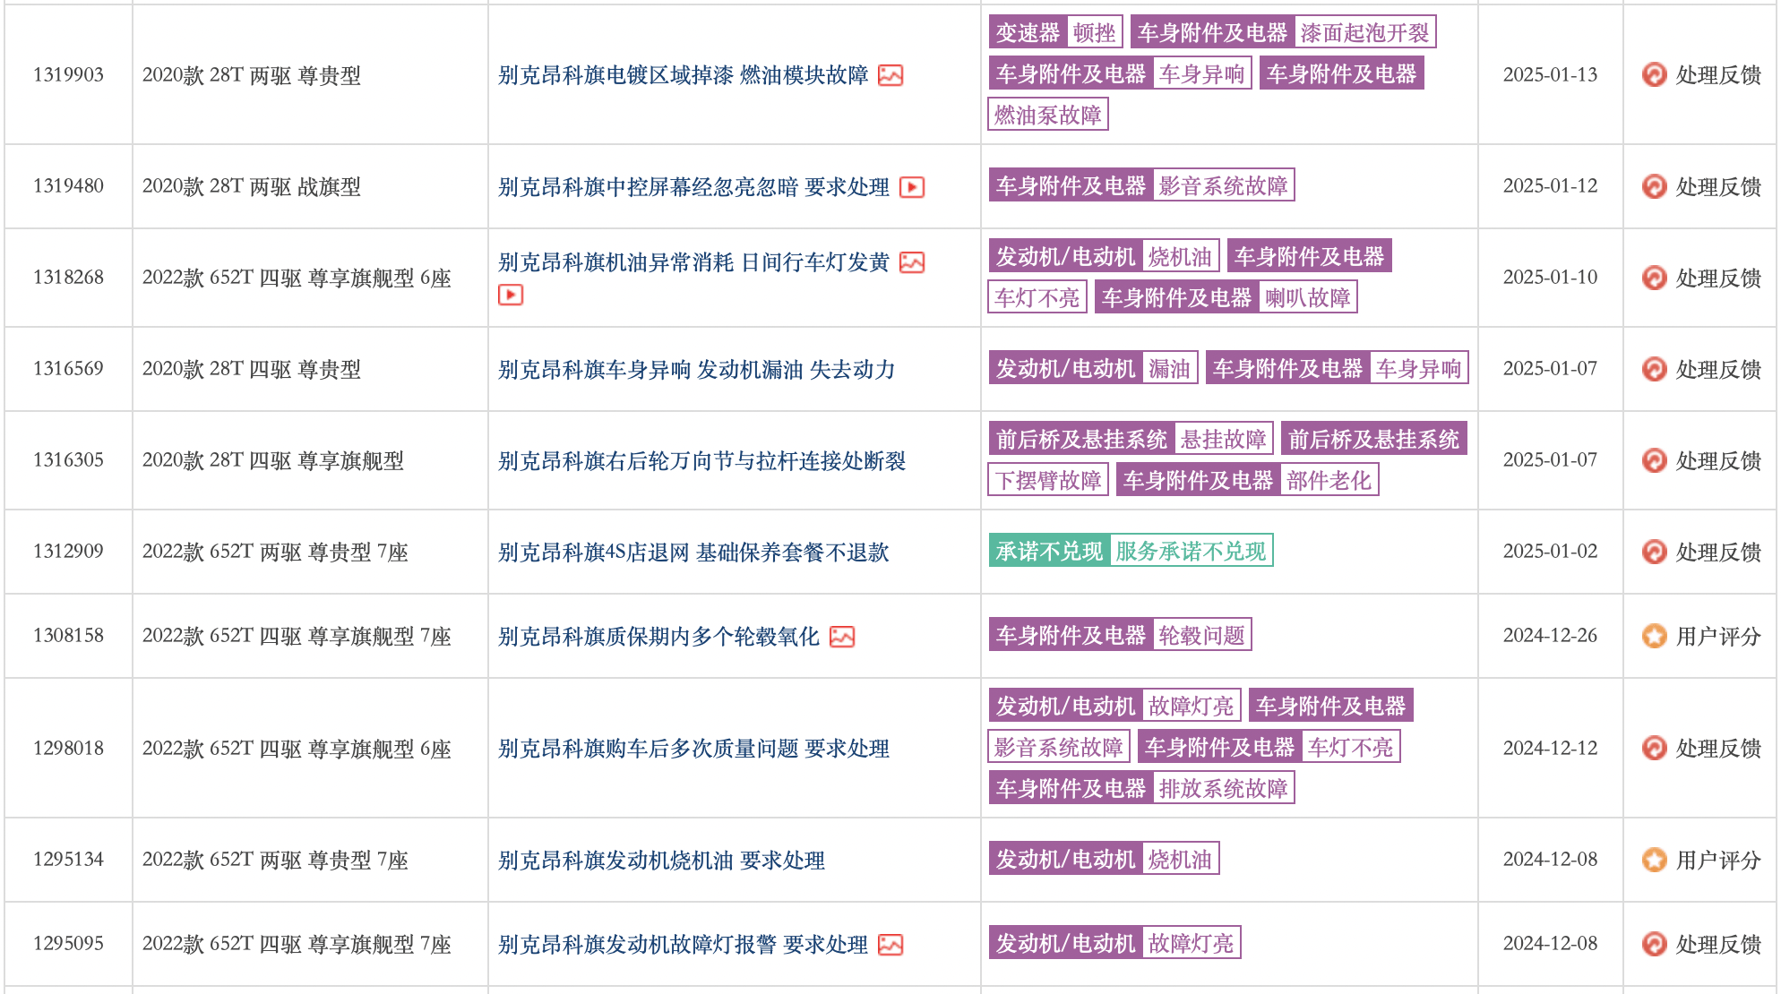The height and width of the screenshot is (994, 1781).
Task: Click the 喇叭故障 tag
Action: tap(1308, 298)
